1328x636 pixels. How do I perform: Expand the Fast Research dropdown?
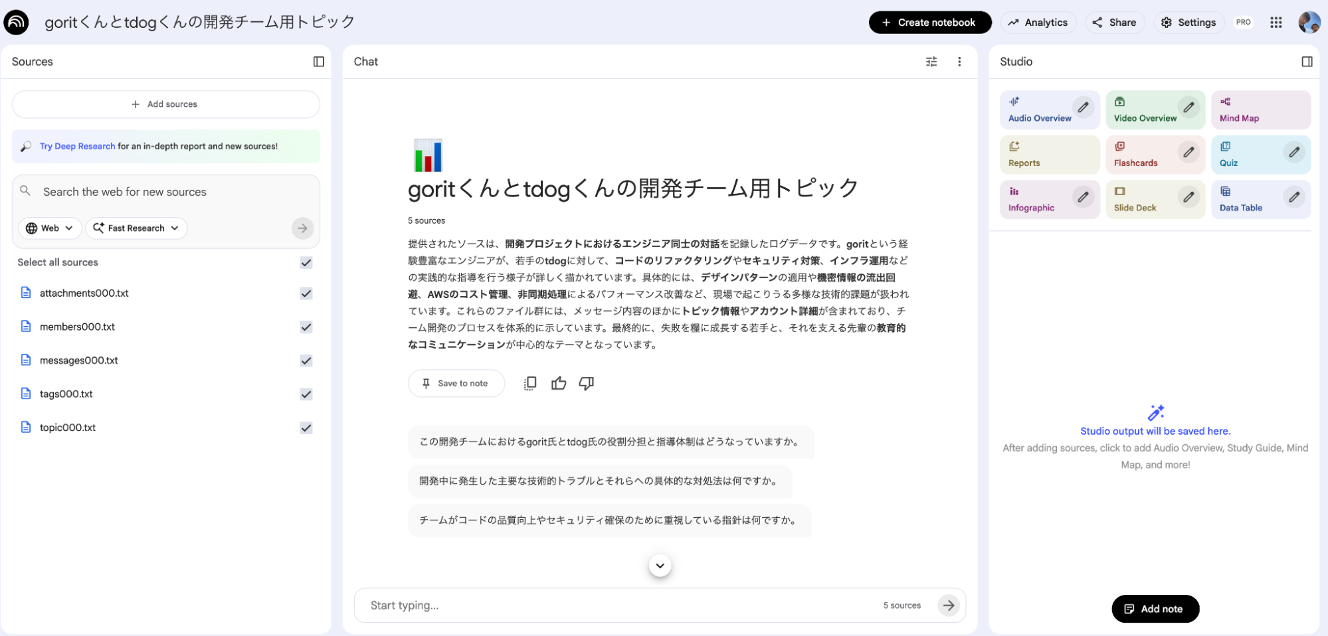coord(136,228)
